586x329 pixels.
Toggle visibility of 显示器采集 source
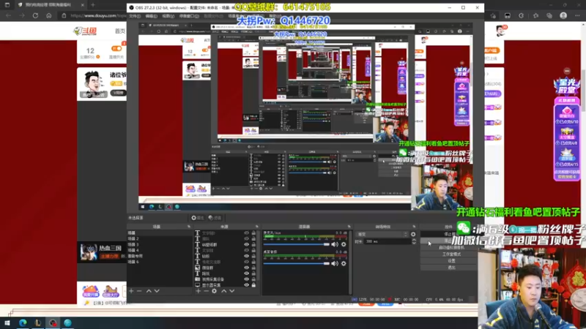(246, 285)
